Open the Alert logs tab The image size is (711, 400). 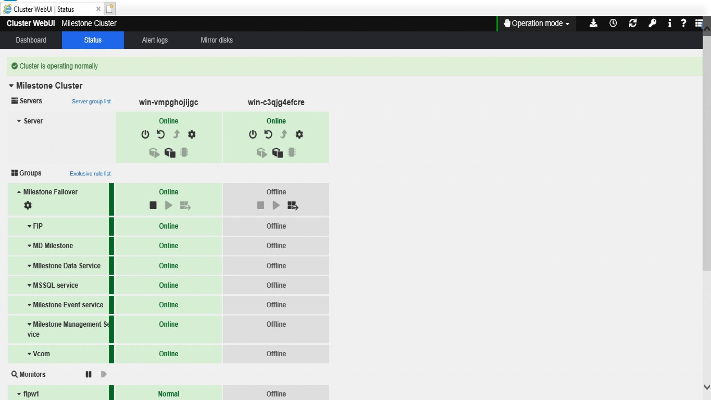tap(155, 40)
